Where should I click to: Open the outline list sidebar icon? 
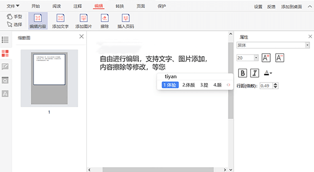(5, 40)
